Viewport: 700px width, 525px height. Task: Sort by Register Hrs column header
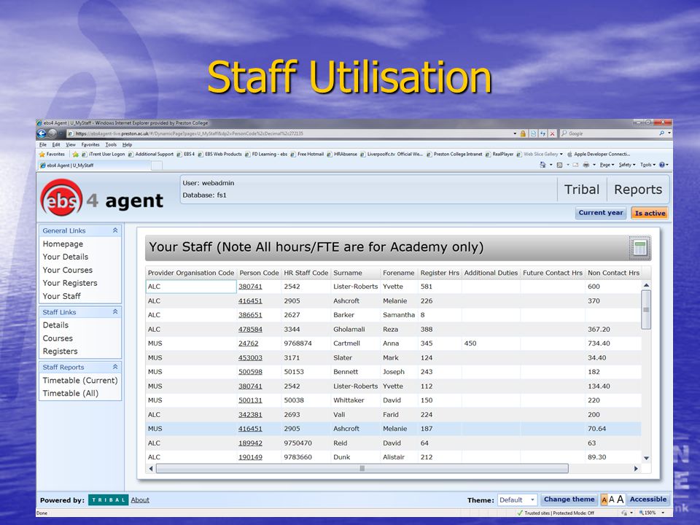[439, 273]
